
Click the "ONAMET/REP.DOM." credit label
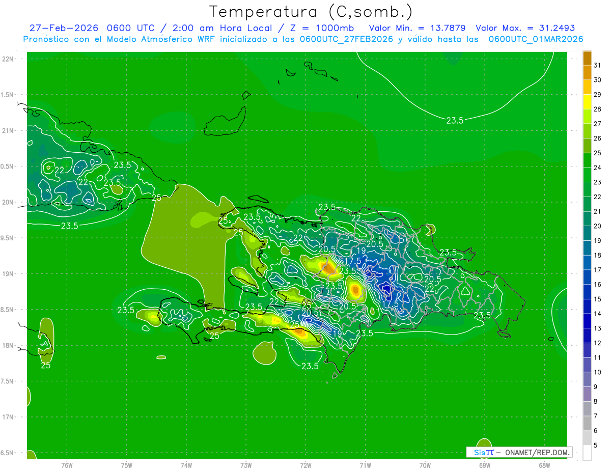pos(538,452)
